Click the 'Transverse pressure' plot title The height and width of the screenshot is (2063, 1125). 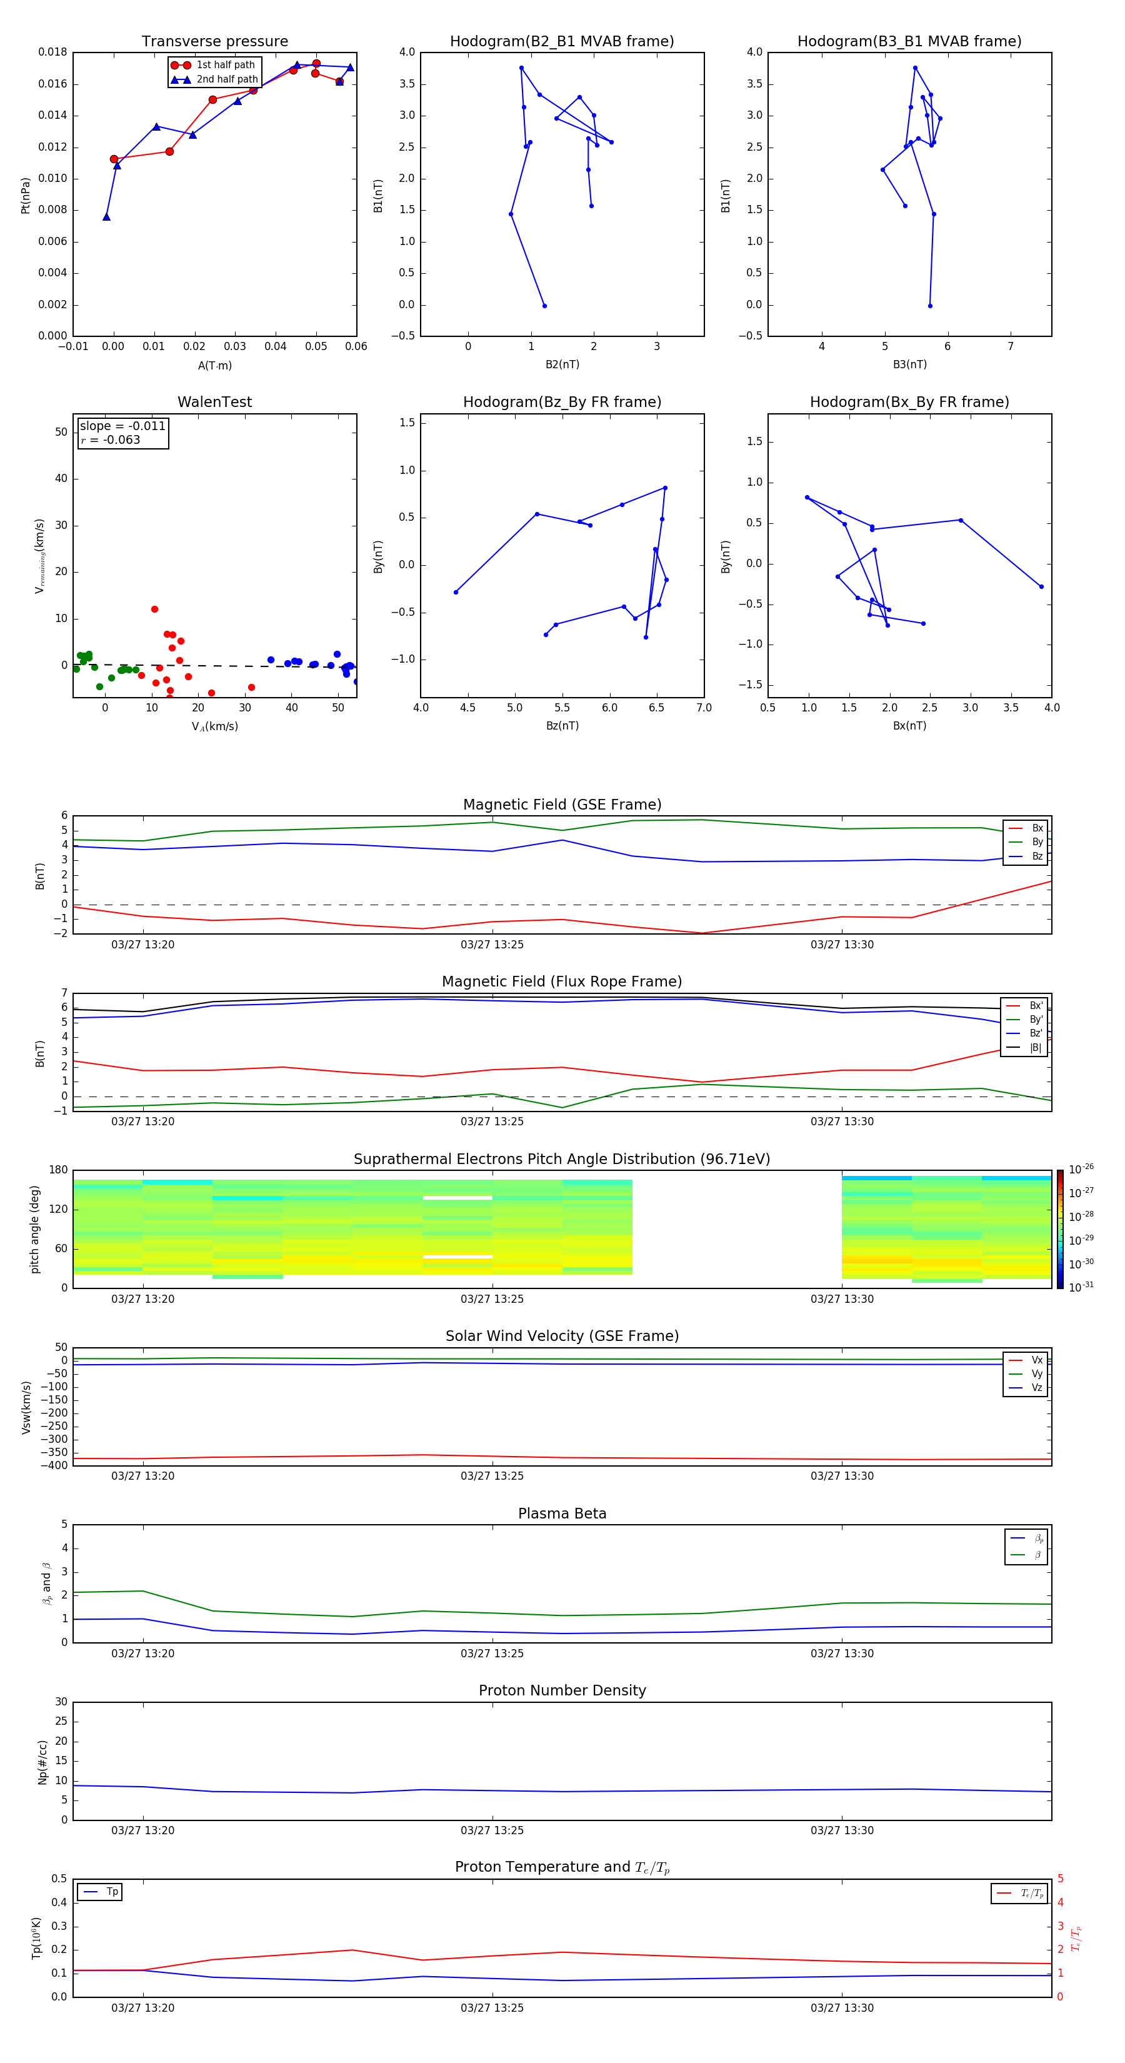pos(214,42)
